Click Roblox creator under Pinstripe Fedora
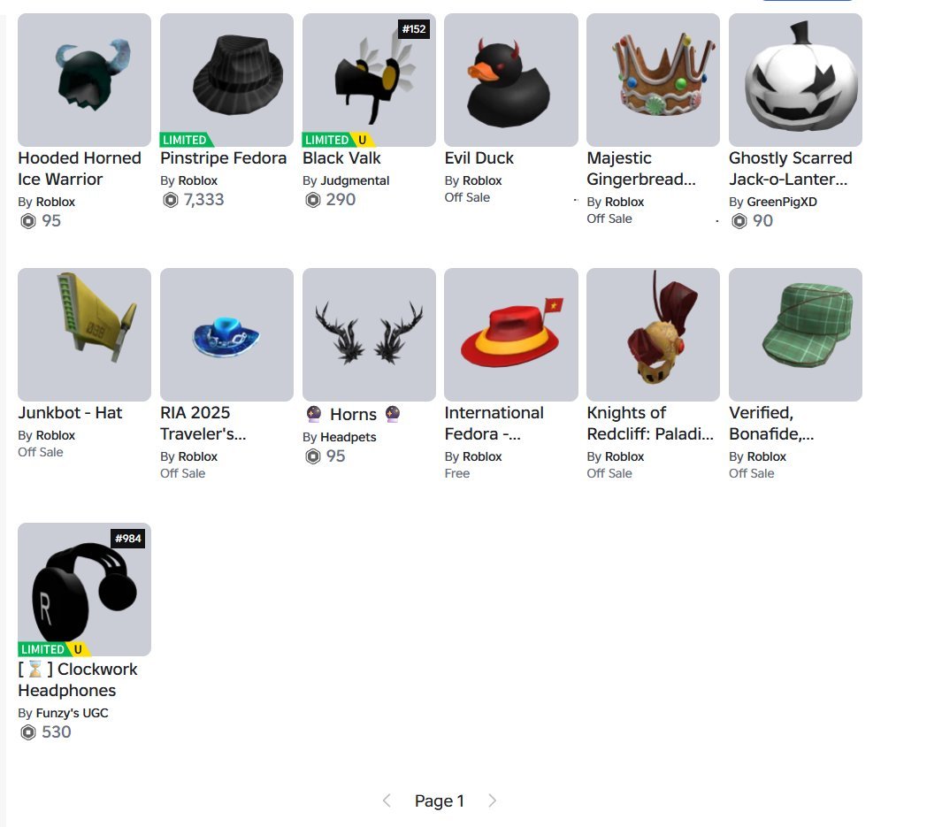The image size is (942, 827). 197,180
